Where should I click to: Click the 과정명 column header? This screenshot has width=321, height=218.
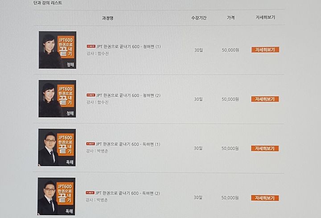coord(107,18)
